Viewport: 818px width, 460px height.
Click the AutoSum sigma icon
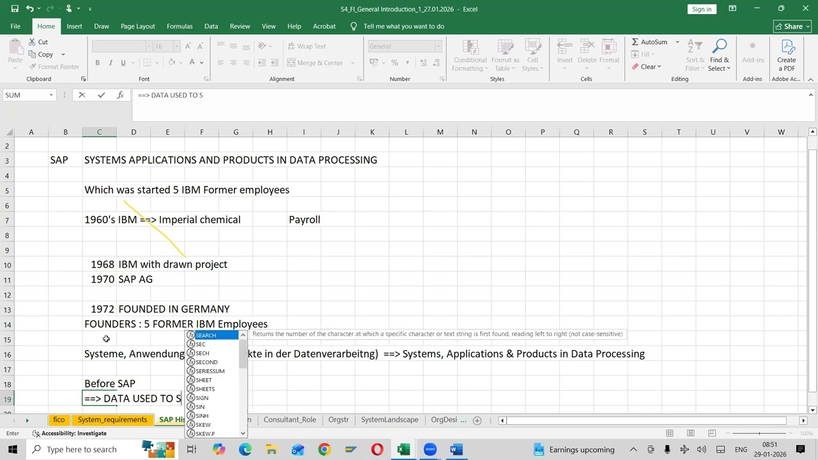(x=635, y=42)
